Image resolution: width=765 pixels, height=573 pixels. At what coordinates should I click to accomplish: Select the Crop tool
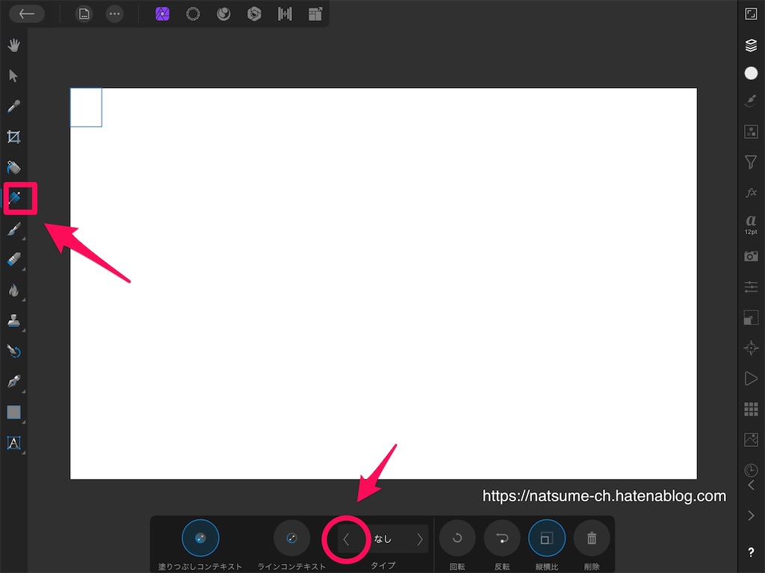pos(13,137)
